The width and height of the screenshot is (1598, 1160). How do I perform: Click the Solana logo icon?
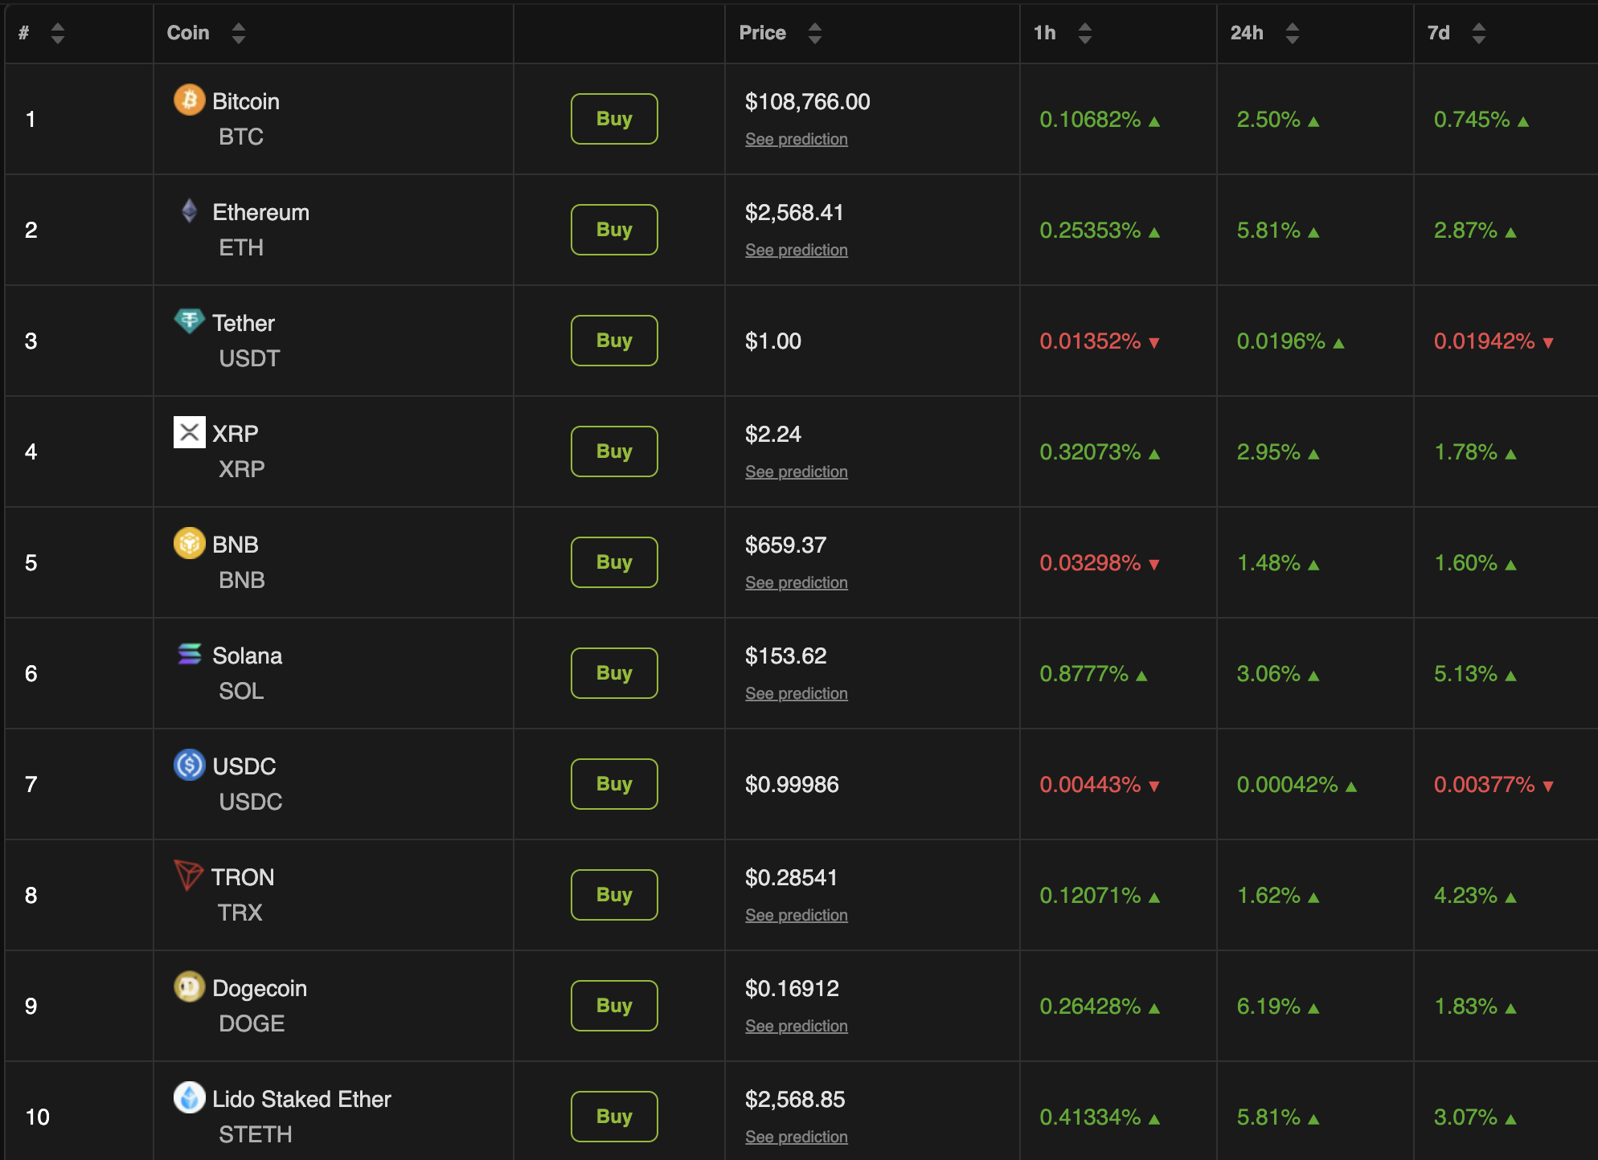click(189, 655)
